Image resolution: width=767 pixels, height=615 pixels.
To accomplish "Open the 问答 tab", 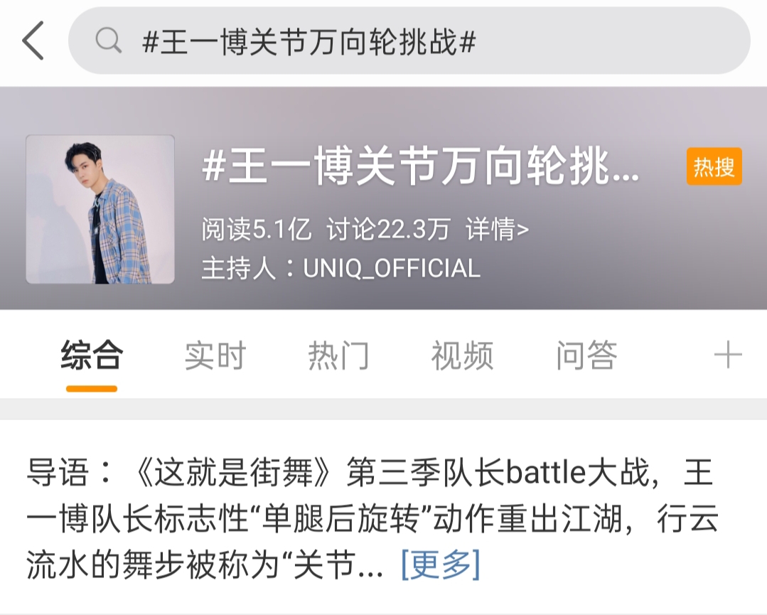I will (586, 355).
